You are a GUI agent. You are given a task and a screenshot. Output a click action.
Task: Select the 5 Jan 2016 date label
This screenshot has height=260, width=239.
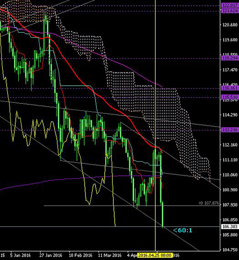(x=20, y=255)
